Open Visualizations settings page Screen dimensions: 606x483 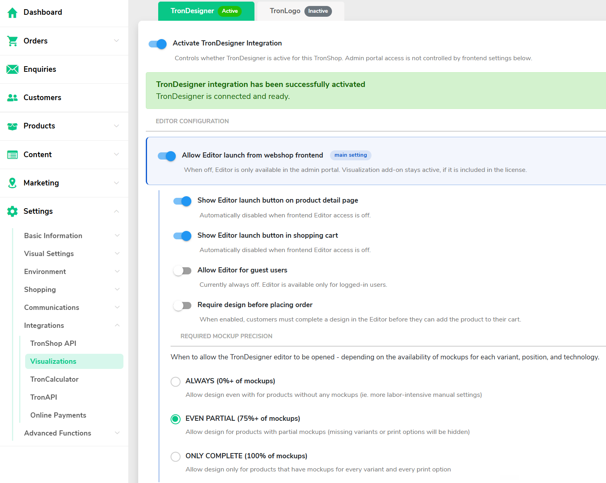pyautogui.click(x=74, y=361)
